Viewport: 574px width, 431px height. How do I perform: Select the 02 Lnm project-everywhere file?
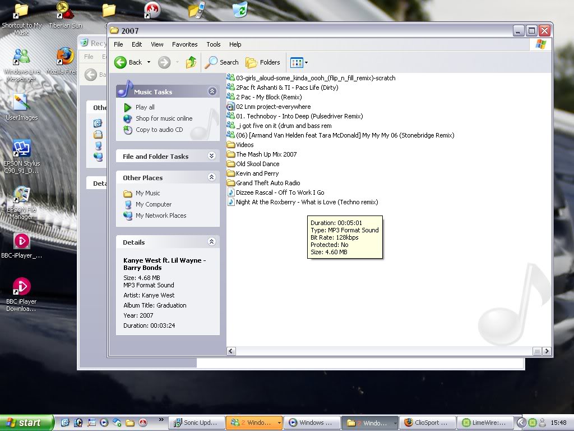click(273, 107)
